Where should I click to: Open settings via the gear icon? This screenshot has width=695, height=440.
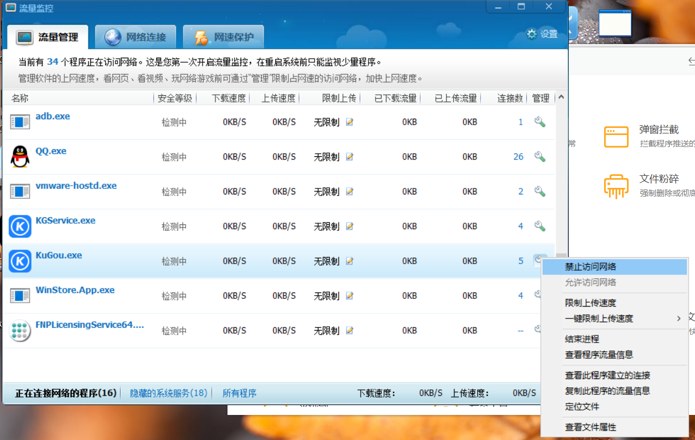(x=531, y=34)
